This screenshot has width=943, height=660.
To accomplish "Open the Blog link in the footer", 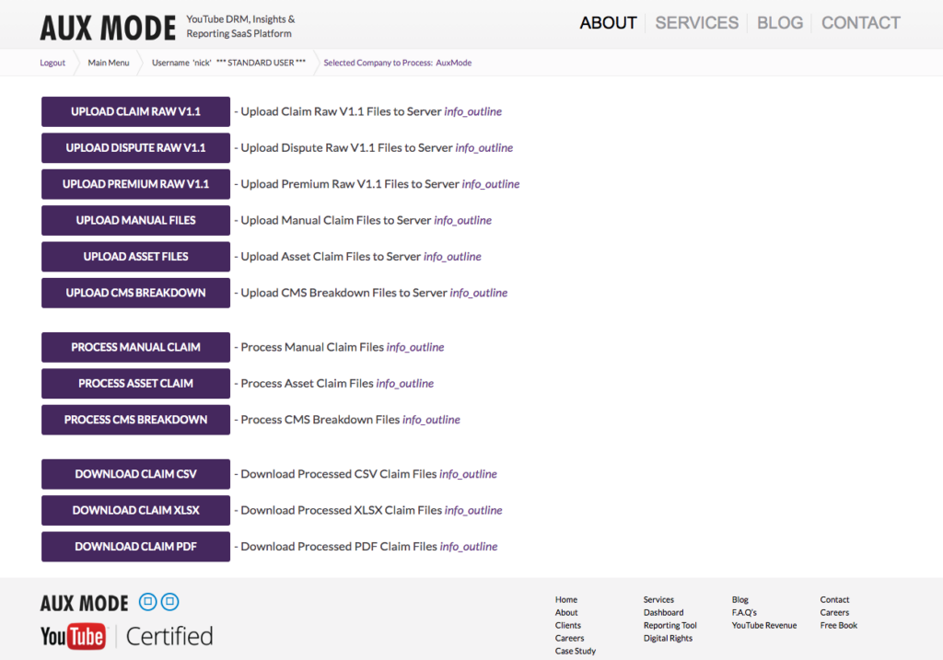I will tap(740, 600).
